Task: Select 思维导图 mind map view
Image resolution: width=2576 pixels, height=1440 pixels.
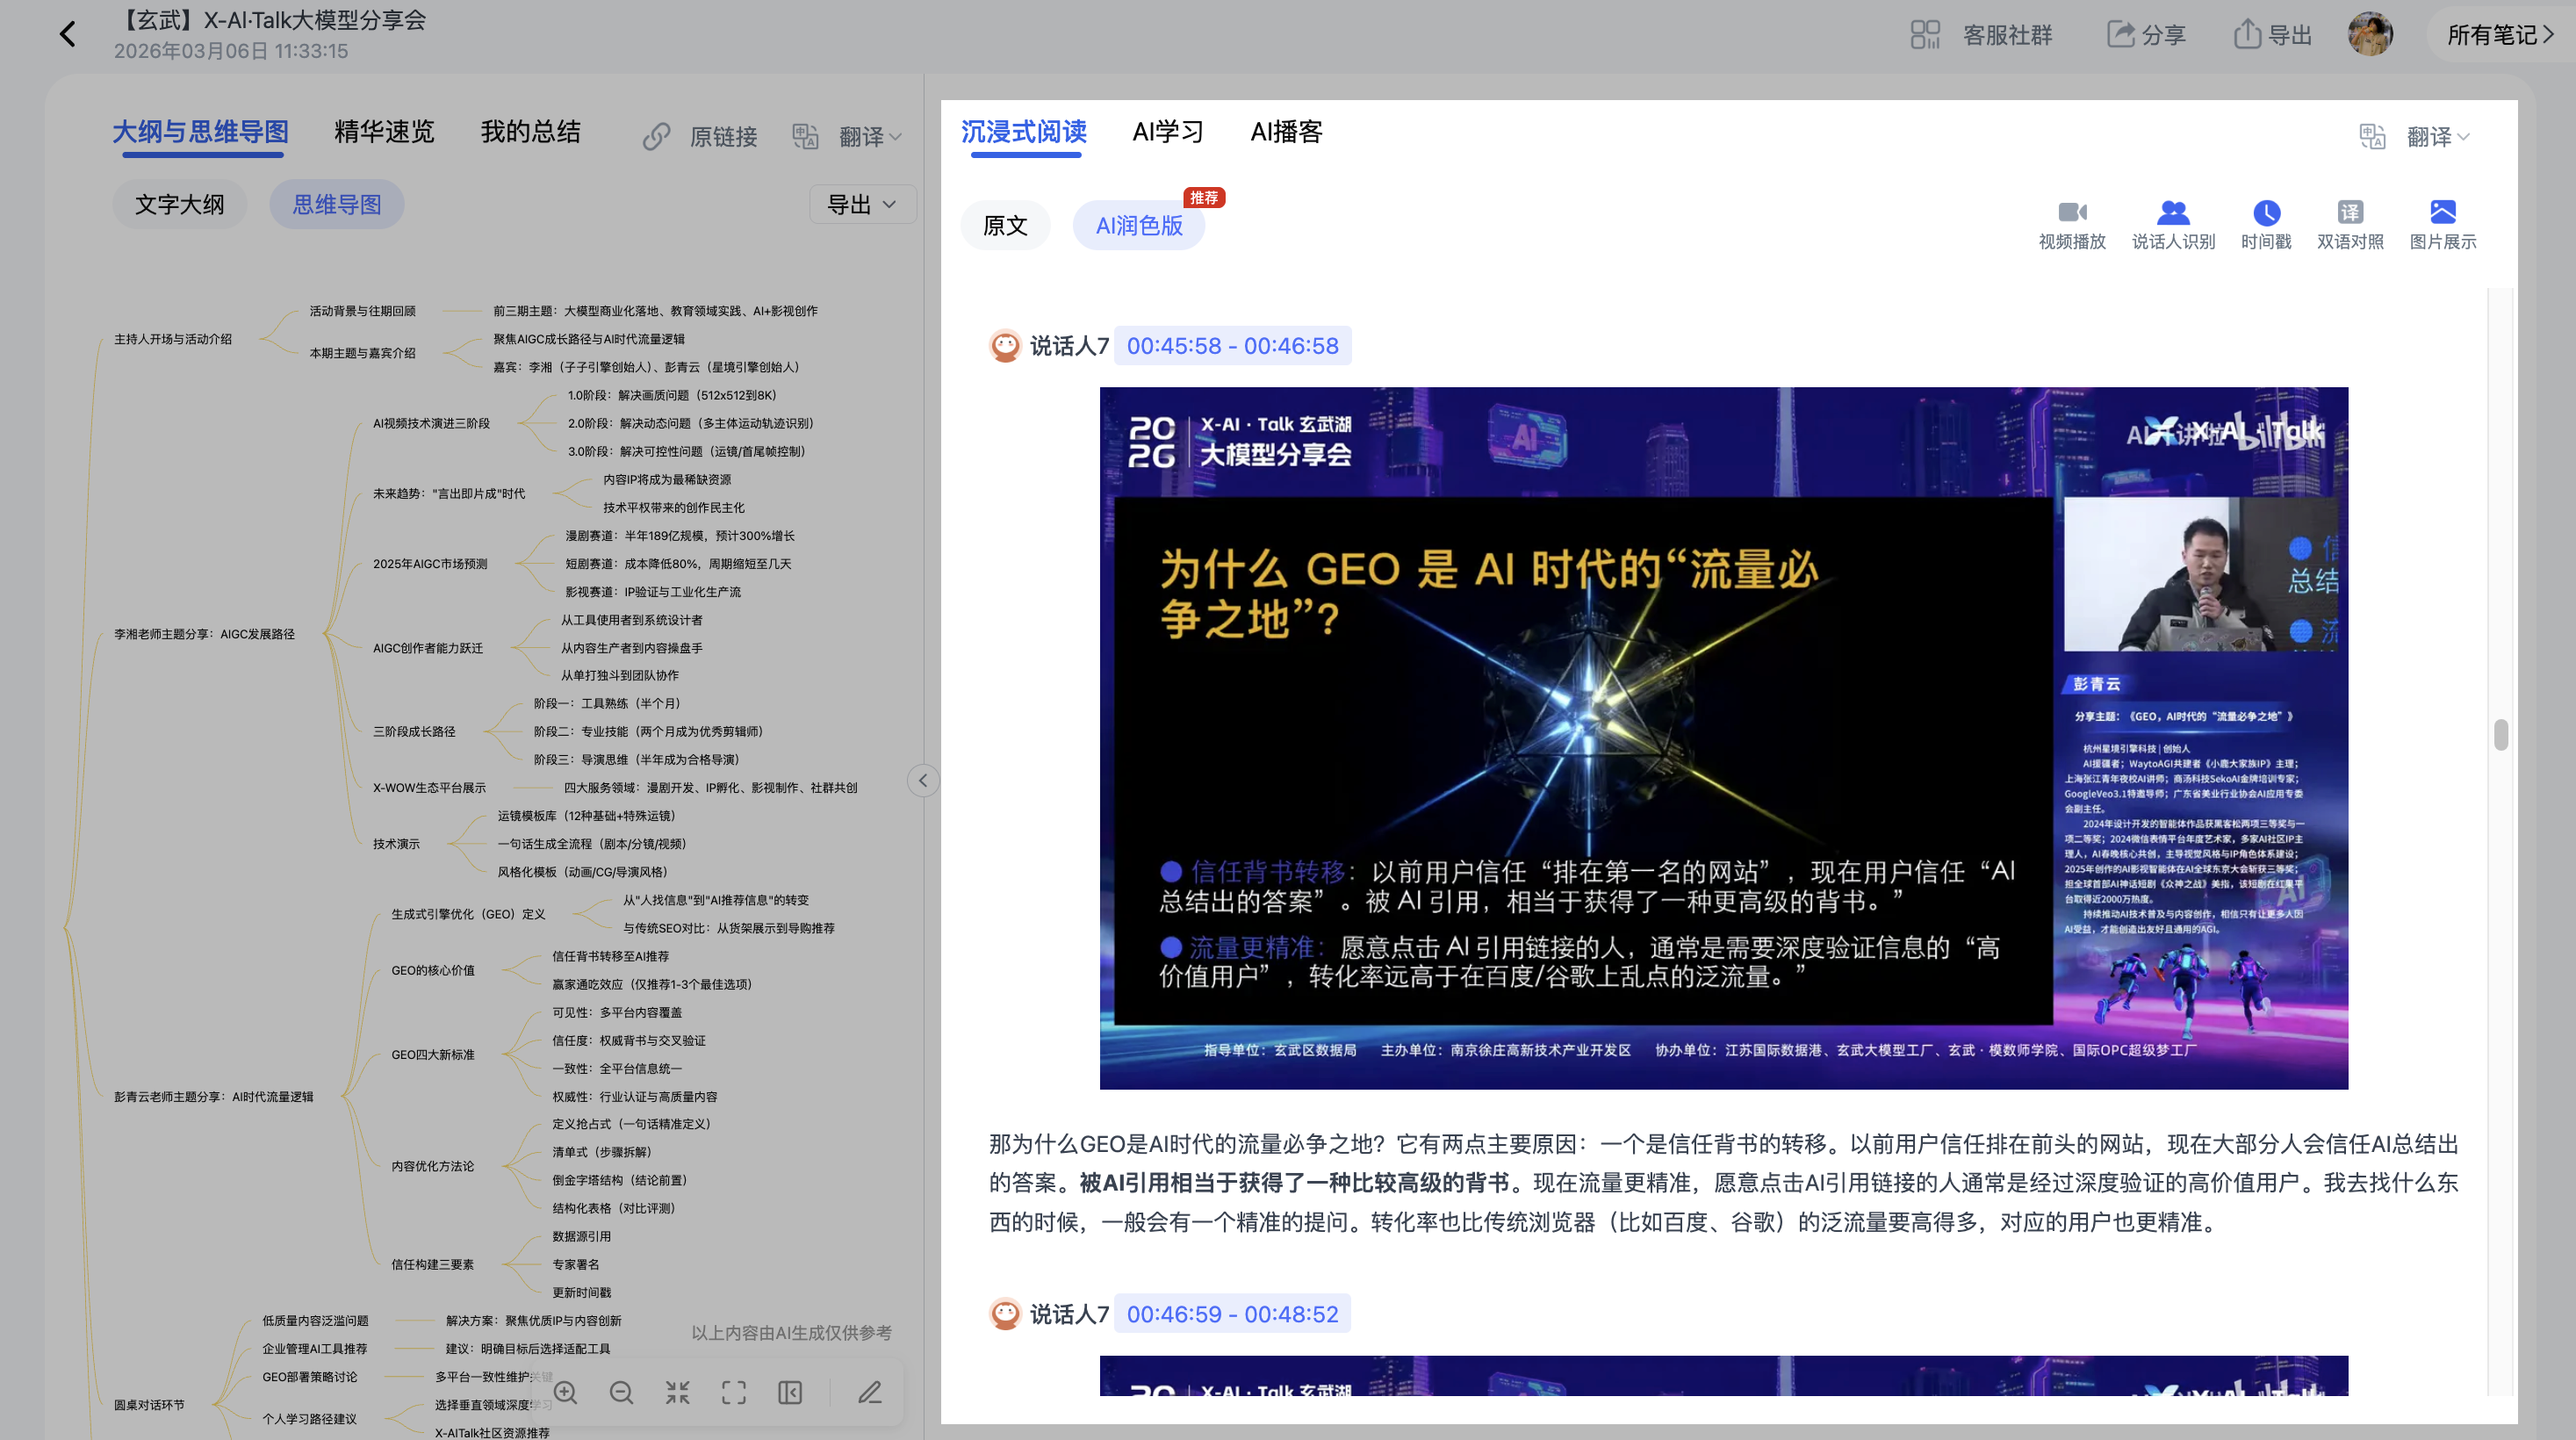Action: 337,205
